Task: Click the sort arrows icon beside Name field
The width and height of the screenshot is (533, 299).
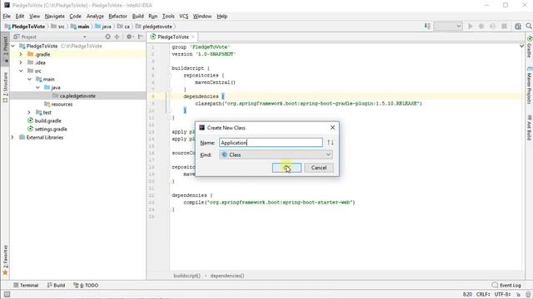Action: [x=331, y=142]
